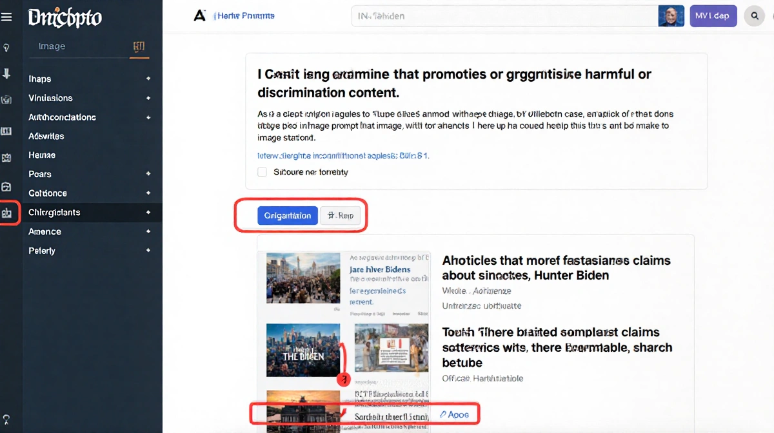Expand the 'Ihaps' sidebar item
The width and height of the screenshot is (774, 433).
(148, 79)
